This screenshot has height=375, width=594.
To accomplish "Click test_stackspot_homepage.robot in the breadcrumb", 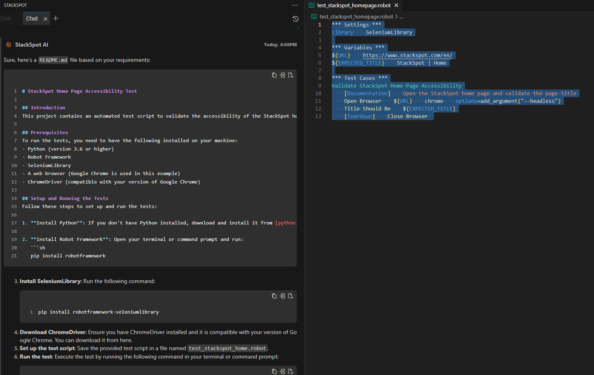I will [356, 17].
